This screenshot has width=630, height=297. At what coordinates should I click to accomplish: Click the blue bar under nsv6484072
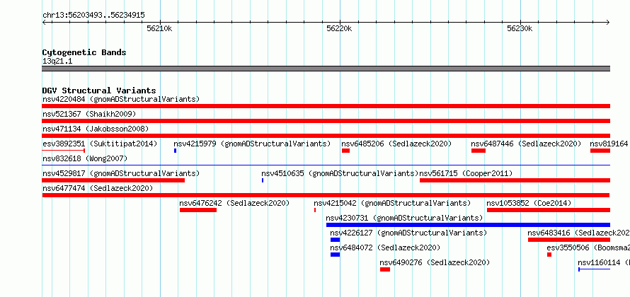pos(335,255)
